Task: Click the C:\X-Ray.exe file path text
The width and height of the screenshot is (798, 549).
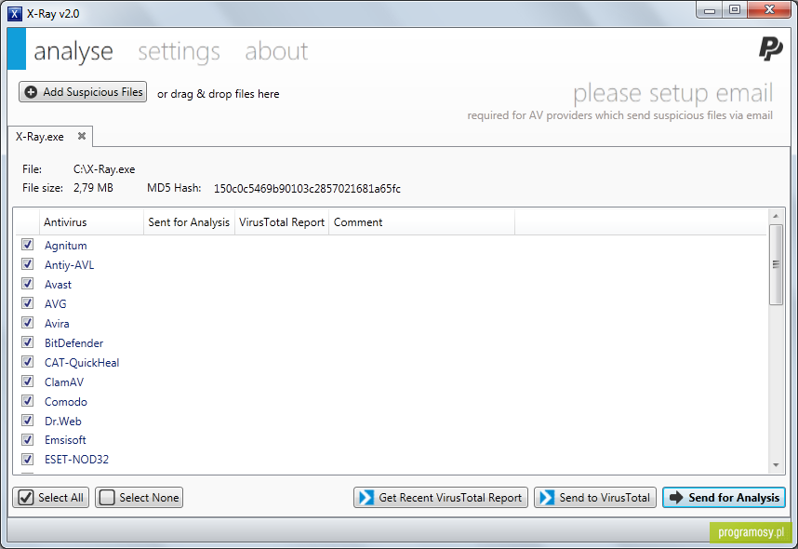Action: tap(104, 169)
